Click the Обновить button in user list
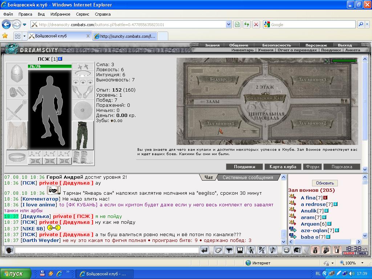Screen dimensions: 372x279 pyautogui.click(x=325, y=183)
